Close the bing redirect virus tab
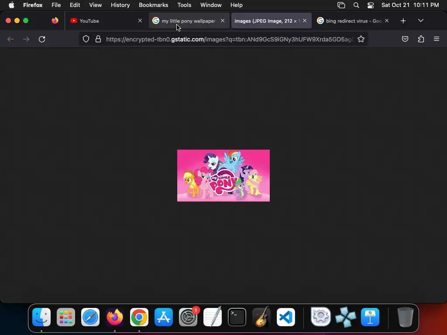 pos(387,21)
